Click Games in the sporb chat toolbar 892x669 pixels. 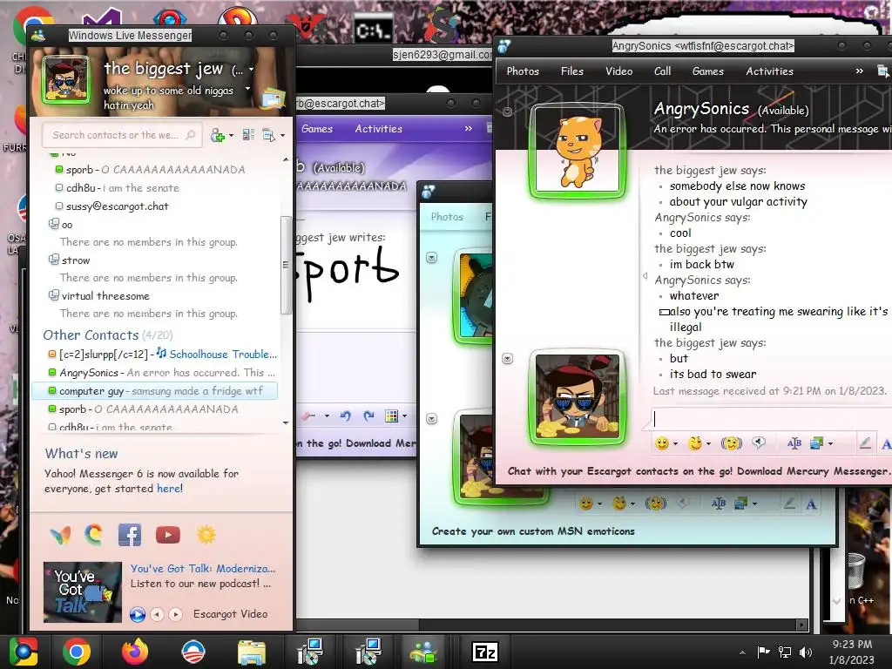pos(317,129)
